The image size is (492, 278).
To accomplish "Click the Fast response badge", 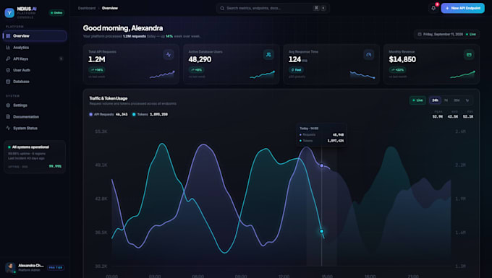I will (296, 70).
